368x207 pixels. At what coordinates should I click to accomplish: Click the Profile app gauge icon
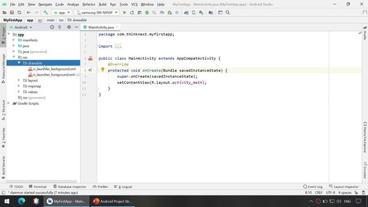point(162,13)
